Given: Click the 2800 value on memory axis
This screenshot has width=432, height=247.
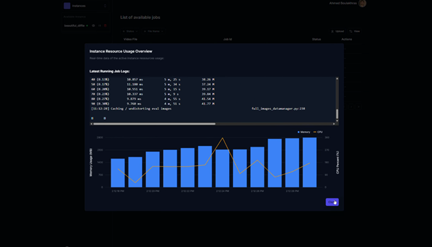Looking at the screenshot, I should (x=99, y=138).
